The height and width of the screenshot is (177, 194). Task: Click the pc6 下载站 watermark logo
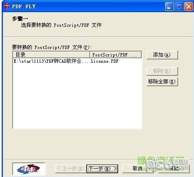[x=167, y=165]
